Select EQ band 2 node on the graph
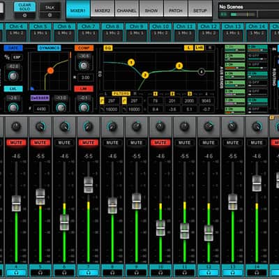 [145, 75]
